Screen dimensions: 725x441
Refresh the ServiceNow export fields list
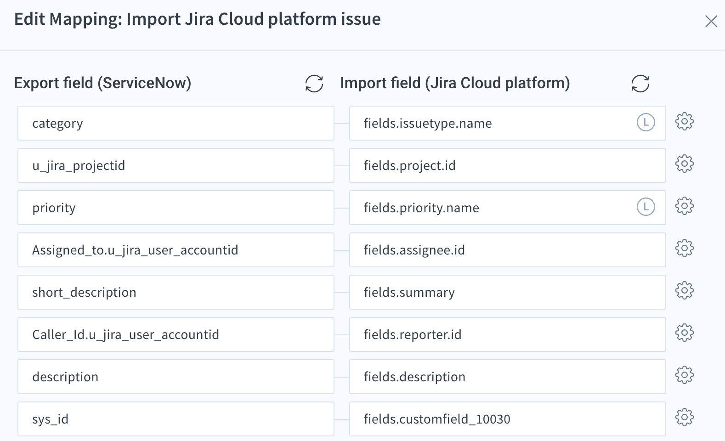coord(314,84)
